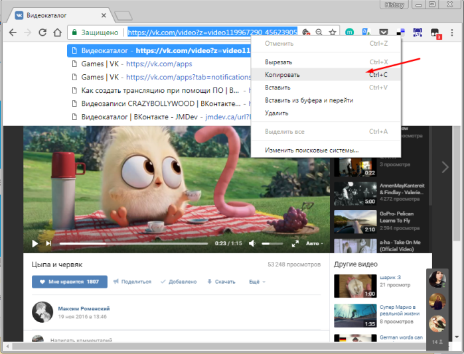The image size is (464, 354).
Task: Click the History button in title bar
Action: point(394,5)
